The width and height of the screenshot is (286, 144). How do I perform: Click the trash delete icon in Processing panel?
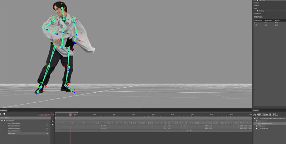(4, 114)
